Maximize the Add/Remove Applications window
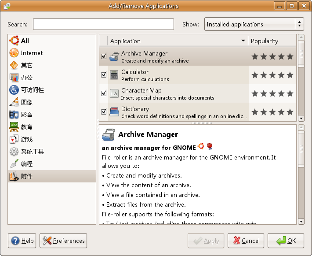312x256 pixels. click(291, 6)
